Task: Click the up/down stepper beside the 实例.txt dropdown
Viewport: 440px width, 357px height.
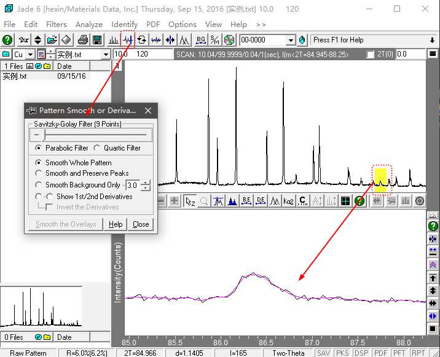Action: click(51, 54)
